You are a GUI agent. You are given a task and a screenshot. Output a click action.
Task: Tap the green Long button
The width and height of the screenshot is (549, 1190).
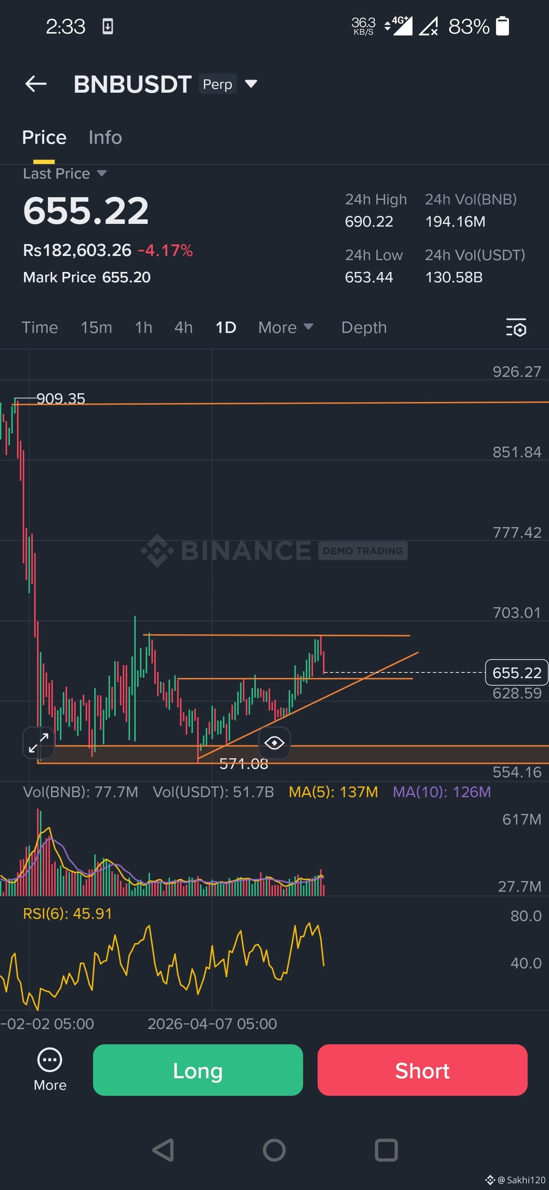[x=197, y=1070]
